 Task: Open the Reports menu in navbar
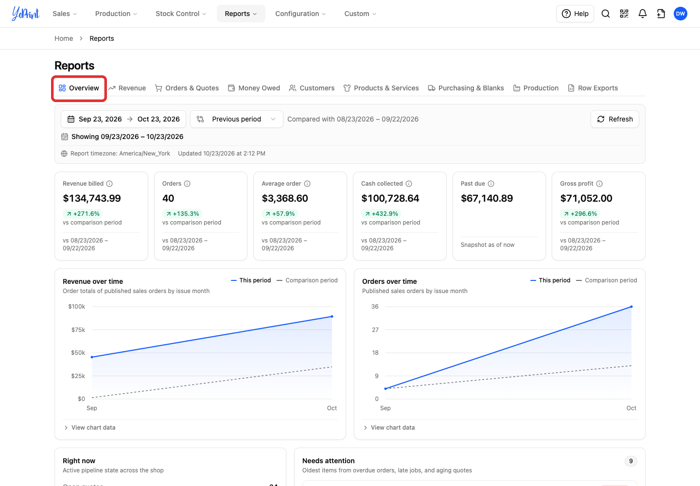click(241, 14)
